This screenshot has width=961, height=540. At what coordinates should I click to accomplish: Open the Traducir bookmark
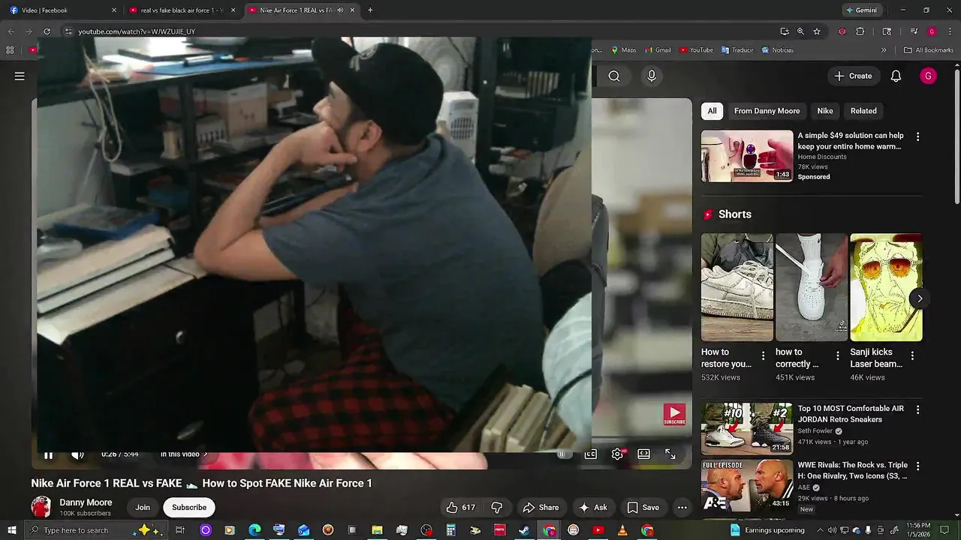click(737, 50)
